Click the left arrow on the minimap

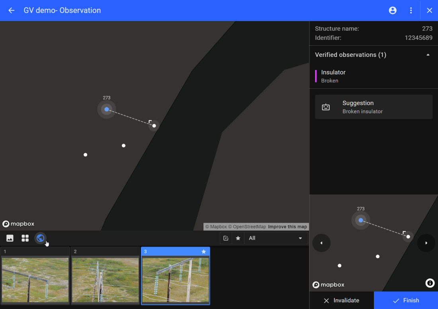[321, 243]
